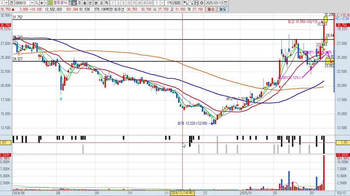The image size is (350, 196).
Task: Click the 2024/06 date axis label
Action: tap(19, 193)
